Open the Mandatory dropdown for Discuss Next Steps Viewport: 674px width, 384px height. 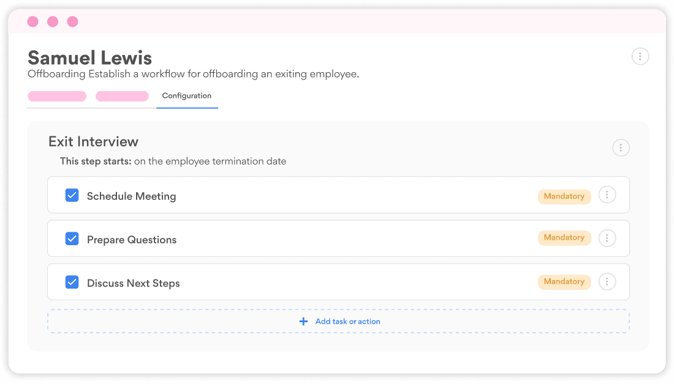coord(564,281)
